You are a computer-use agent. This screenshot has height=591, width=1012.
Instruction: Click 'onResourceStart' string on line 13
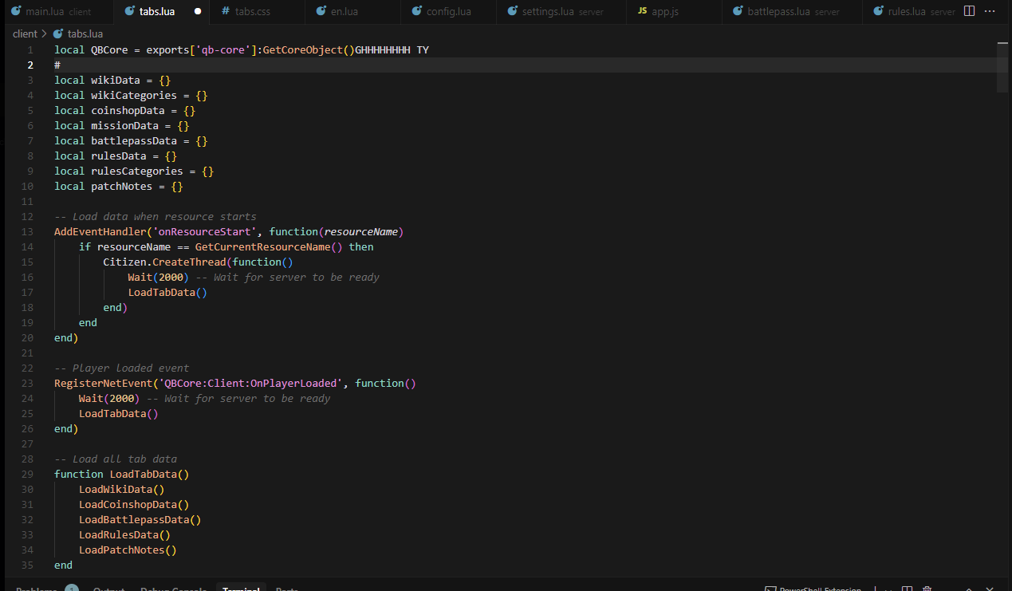[204, 231]
